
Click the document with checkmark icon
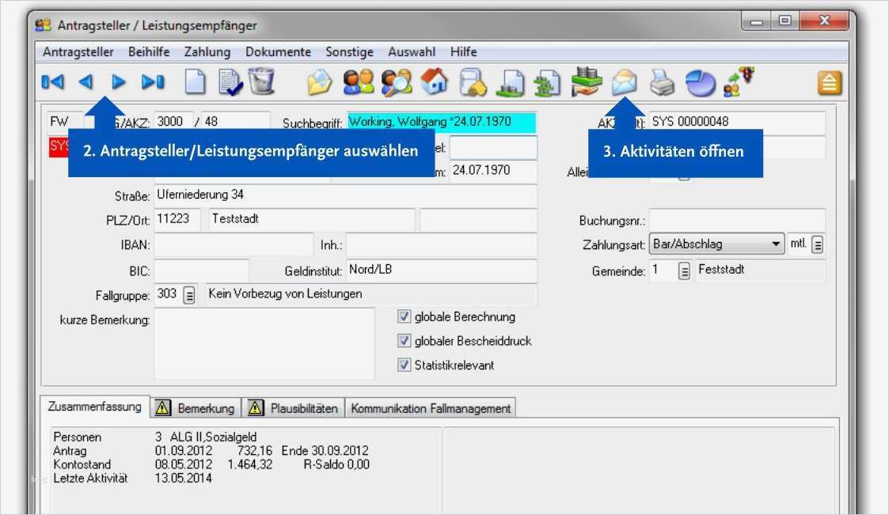click(230, 82)
